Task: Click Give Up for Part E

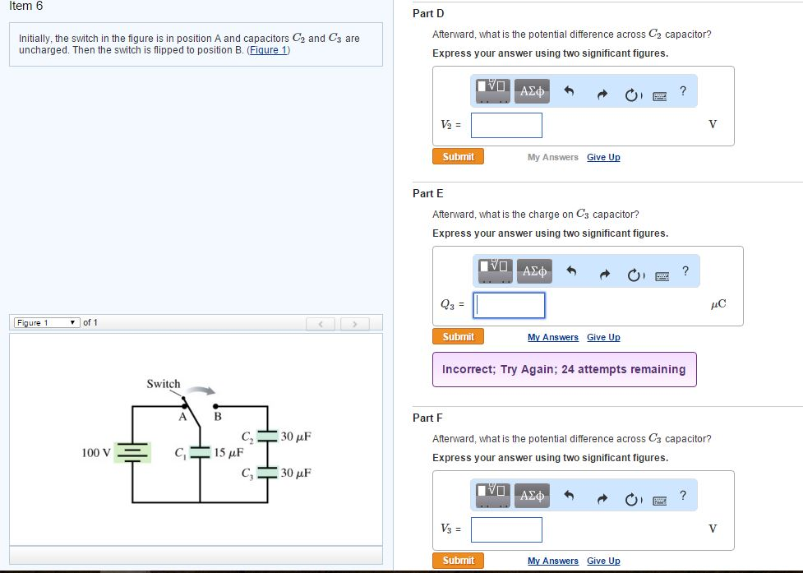Action: 603,337
